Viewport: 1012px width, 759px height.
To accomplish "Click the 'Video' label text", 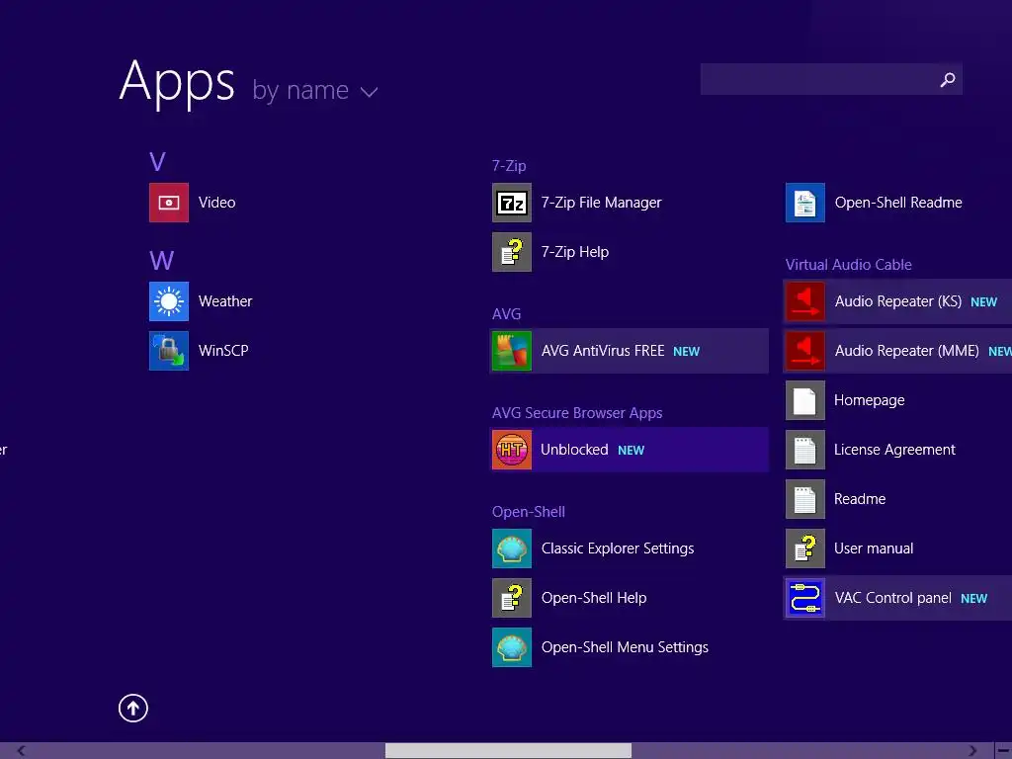I will 216,203.
